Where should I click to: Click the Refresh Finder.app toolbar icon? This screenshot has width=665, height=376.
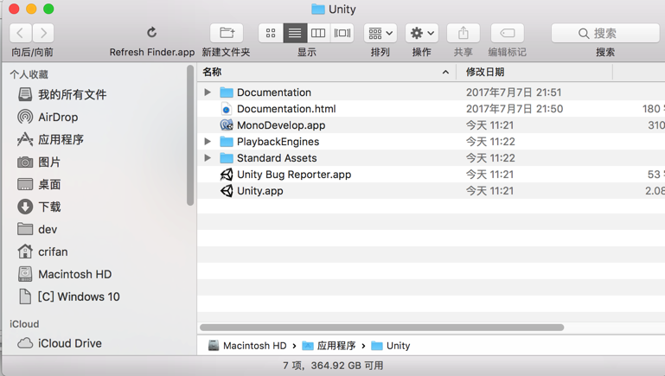[152, 33]
